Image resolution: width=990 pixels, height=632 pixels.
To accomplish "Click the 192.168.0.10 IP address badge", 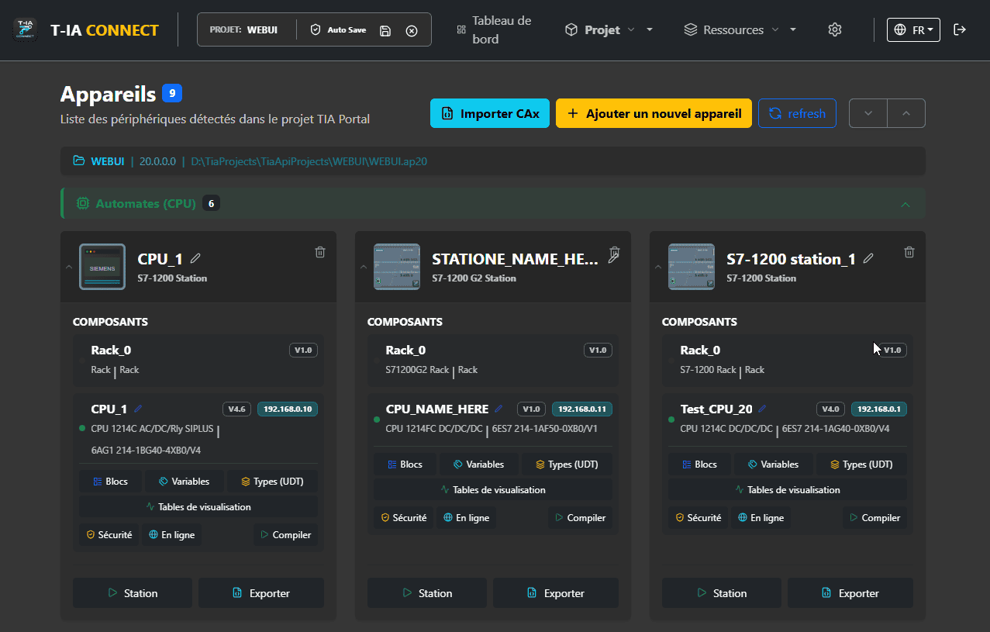I will click(x=288, y=409).
